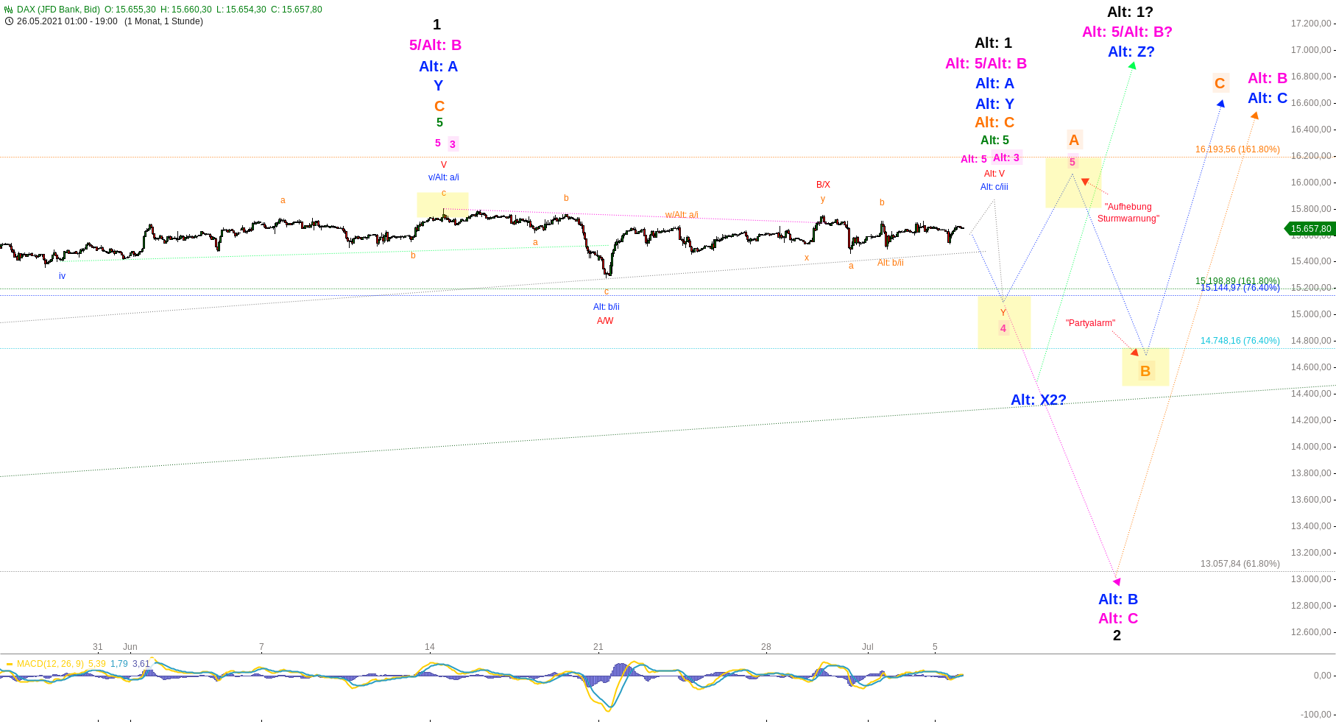The image size is (1336, 722).
Task: Click the yellow MACD line marker icon
Action: coord(10,664)
